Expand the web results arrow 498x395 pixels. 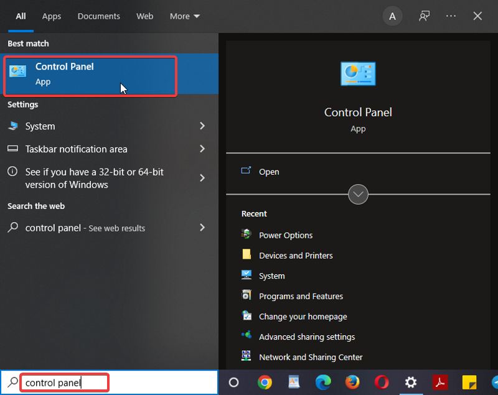click(x=202, y=227)
